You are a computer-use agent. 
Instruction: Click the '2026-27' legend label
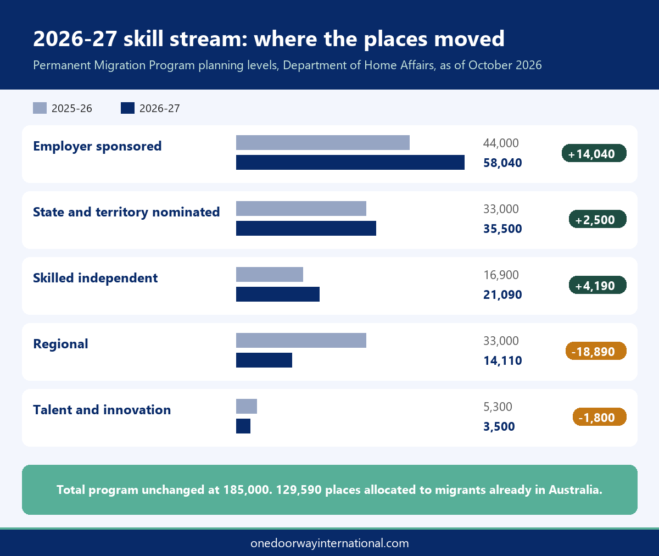coord(160,109)
